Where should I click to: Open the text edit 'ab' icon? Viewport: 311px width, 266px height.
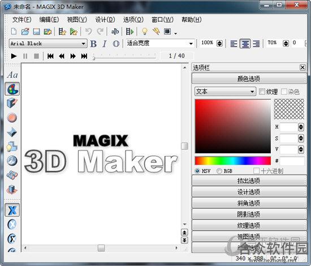click(x=115, y=32)
